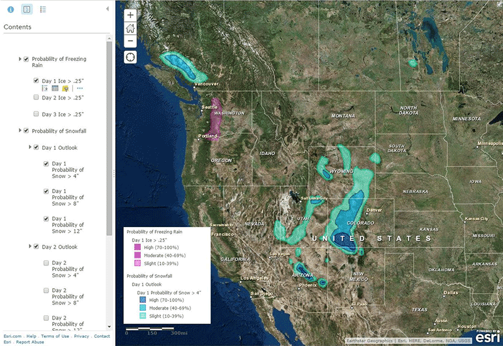Uncheck the Day 1 Ice > .25" layer
This screenshot has width=503, height=346.
click(x=36, y=81)
